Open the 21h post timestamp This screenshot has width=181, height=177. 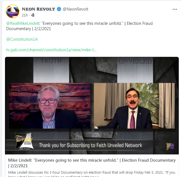click(25, 15)
